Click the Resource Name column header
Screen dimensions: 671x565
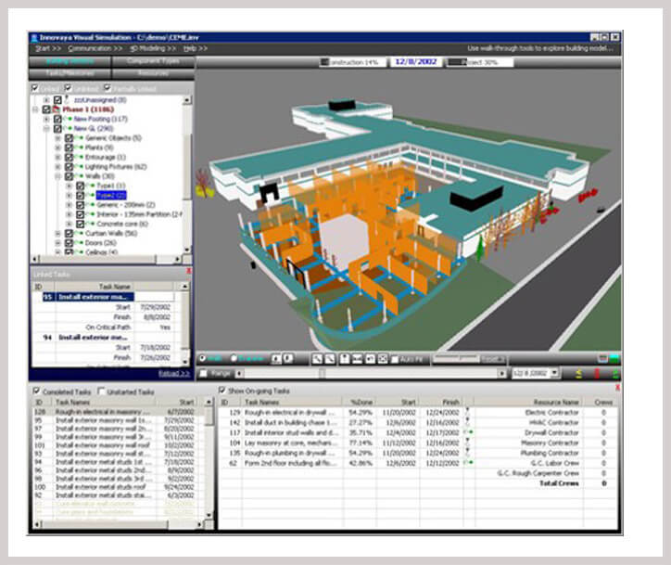tap(529, 403)
